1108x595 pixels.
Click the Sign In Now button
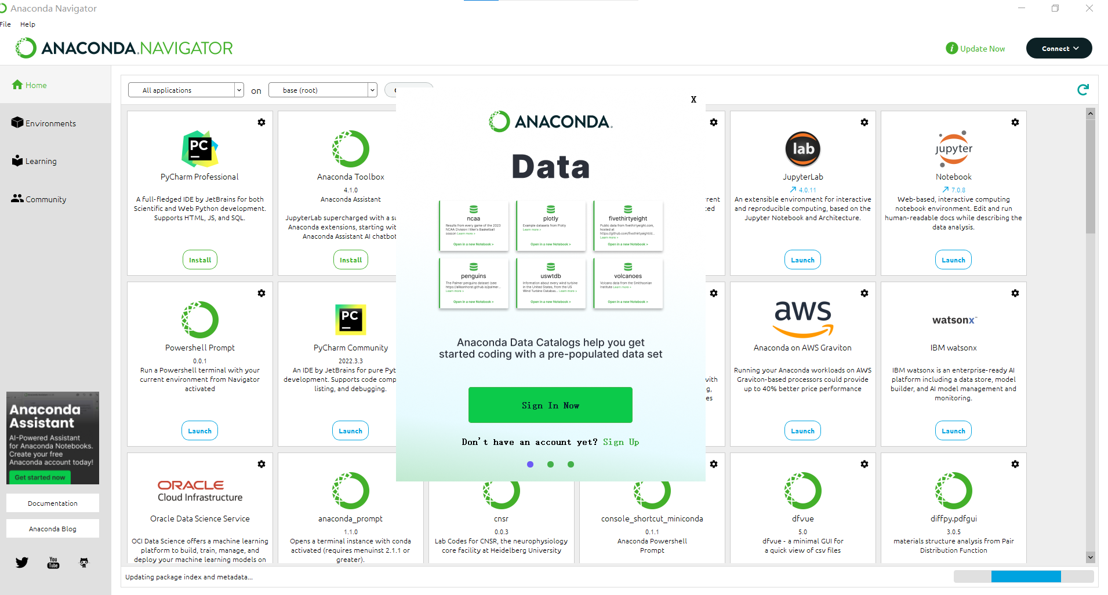[x=550, y=405]
